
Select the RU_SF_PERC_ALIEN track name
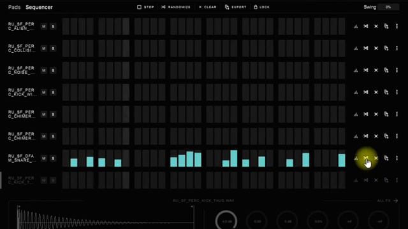click(21, 26)
